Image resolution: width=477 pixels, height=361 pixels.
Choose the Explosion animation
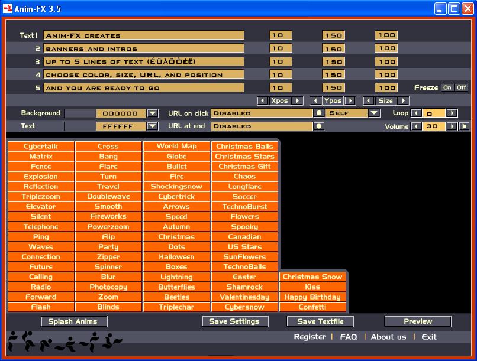coord(41,177)
